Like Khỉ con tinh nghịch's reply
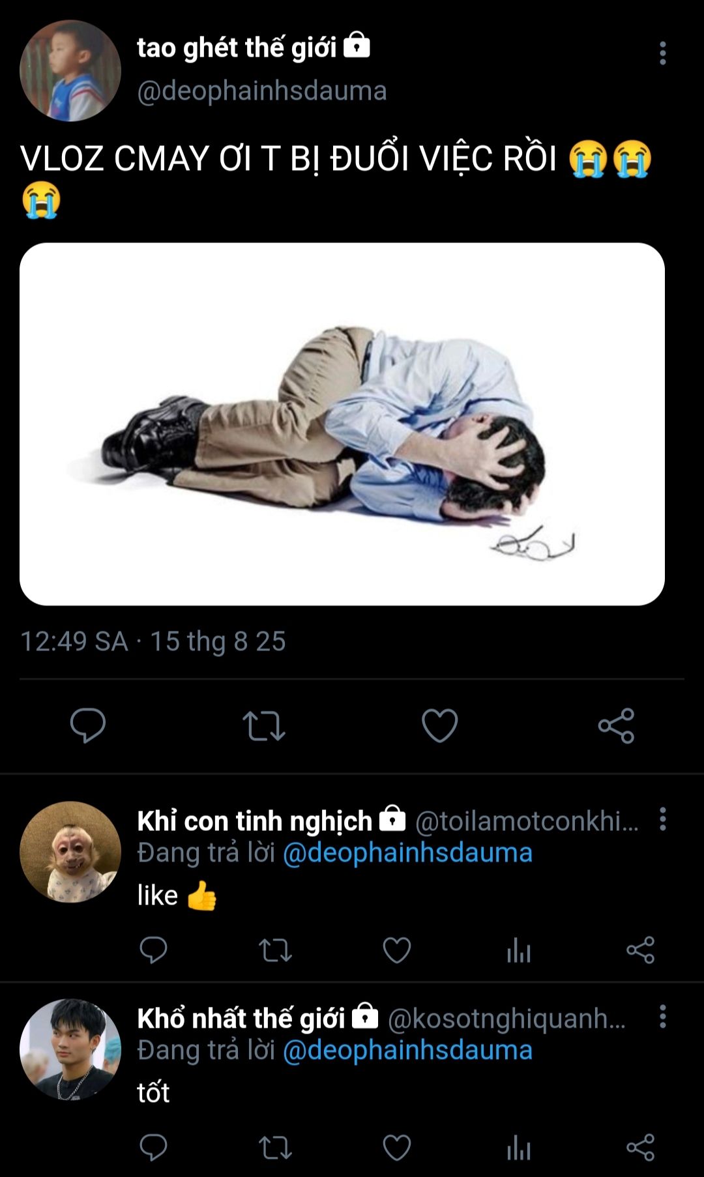This screenshot has height=1177, width=704. (397, 950)
